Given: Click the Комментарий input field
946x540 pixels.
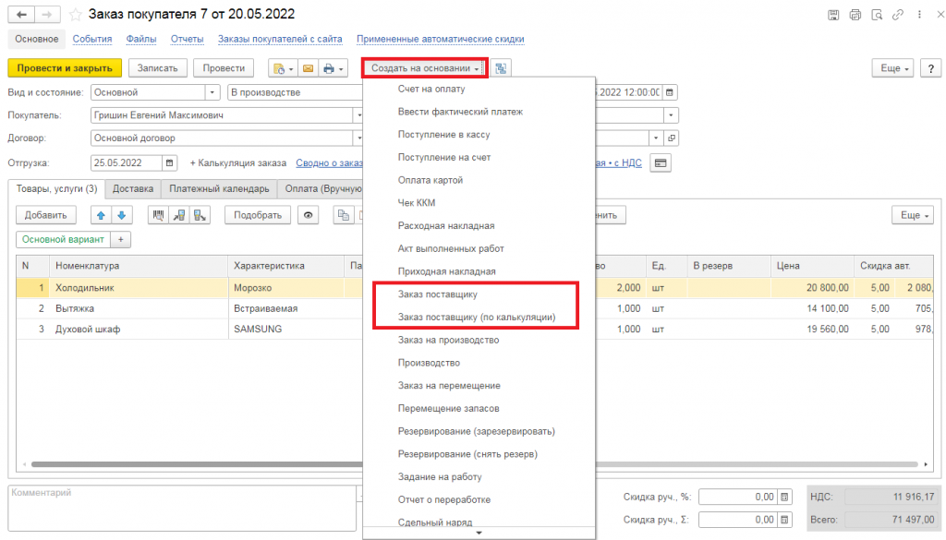Looking at the screenshot, I should click(182, 509).
